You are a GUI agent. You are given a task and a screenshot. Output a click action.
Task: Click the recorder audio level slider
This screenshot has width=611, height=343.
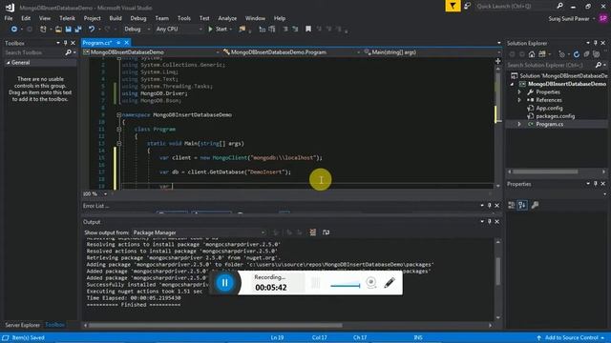pos(345,286)
